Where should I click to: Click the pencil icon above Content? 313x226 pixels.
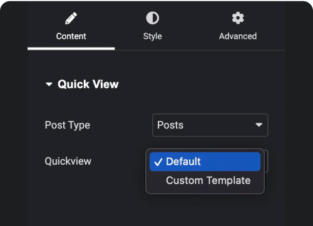tap(71, 18)
